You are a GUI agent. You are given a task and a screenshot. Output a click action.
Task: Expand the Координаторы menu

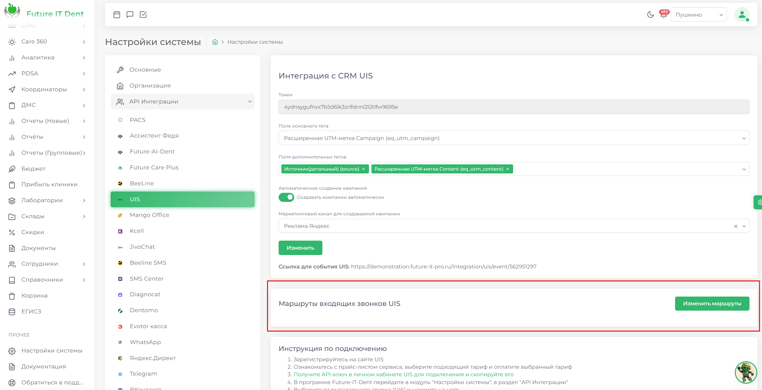pyautogui.click(x=47, y=89)
